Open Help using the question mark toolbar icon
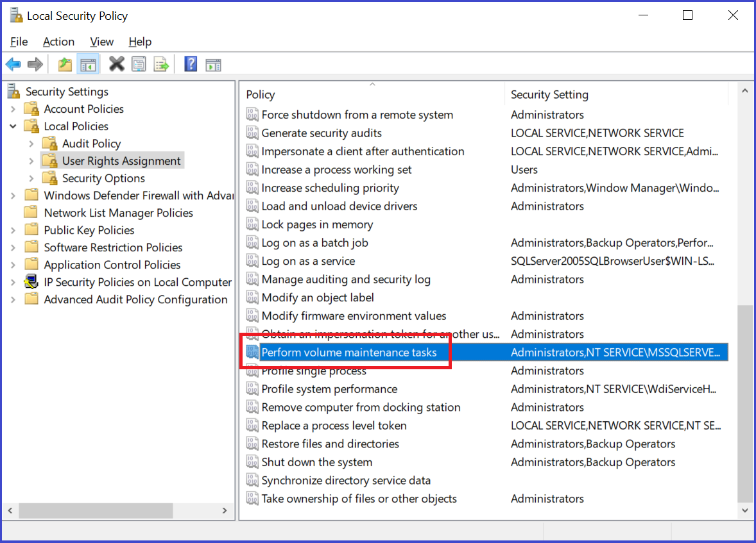This screenshot has height=543, width=756. pos(191,63)
